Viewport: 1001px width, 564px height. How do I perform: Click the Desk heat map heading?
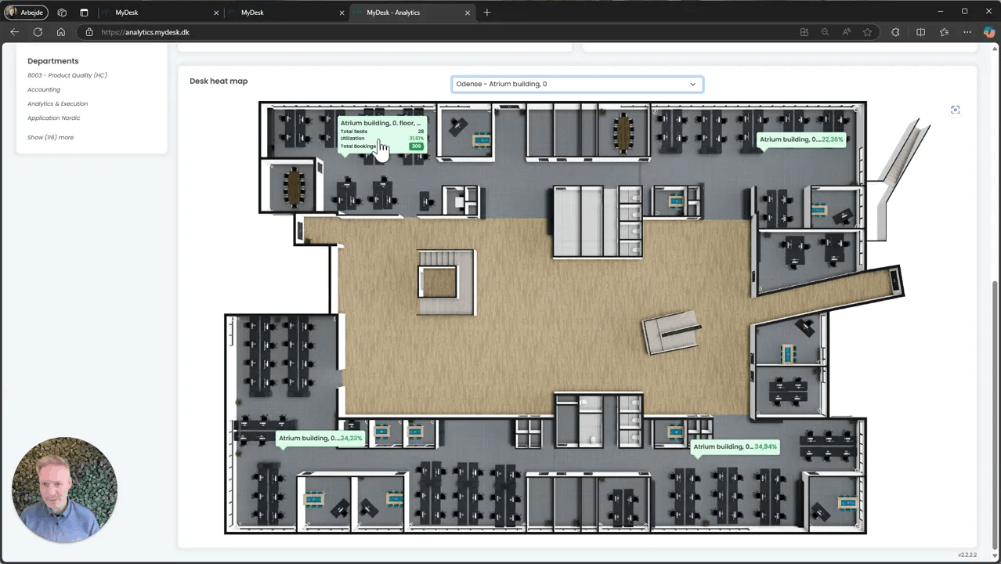[219, 81]
